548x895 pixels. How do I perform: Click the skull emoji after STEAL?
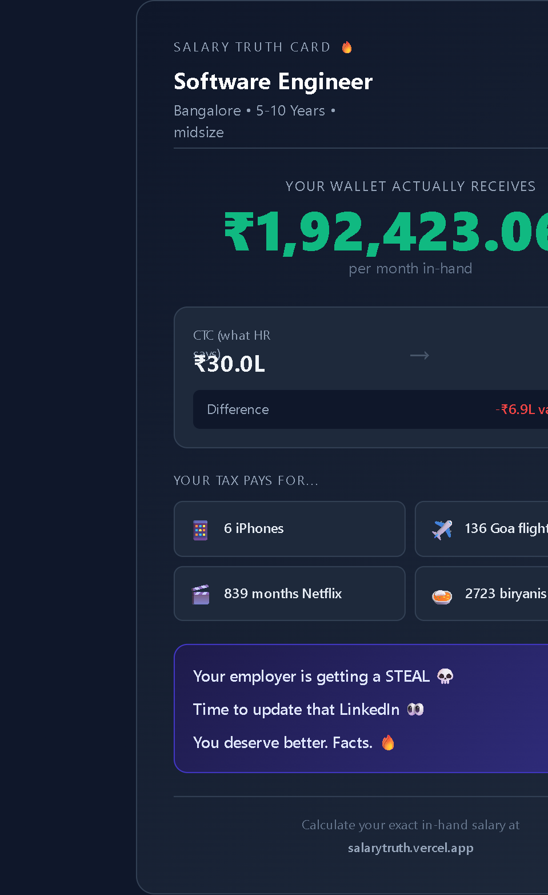(446, 676)
